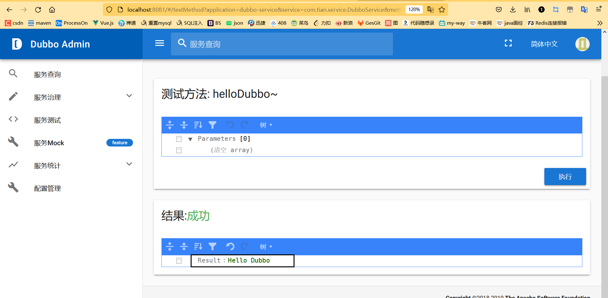Expand all fields in the Result editor
This screenshot has height=298, width=608.
click(170, 246)
